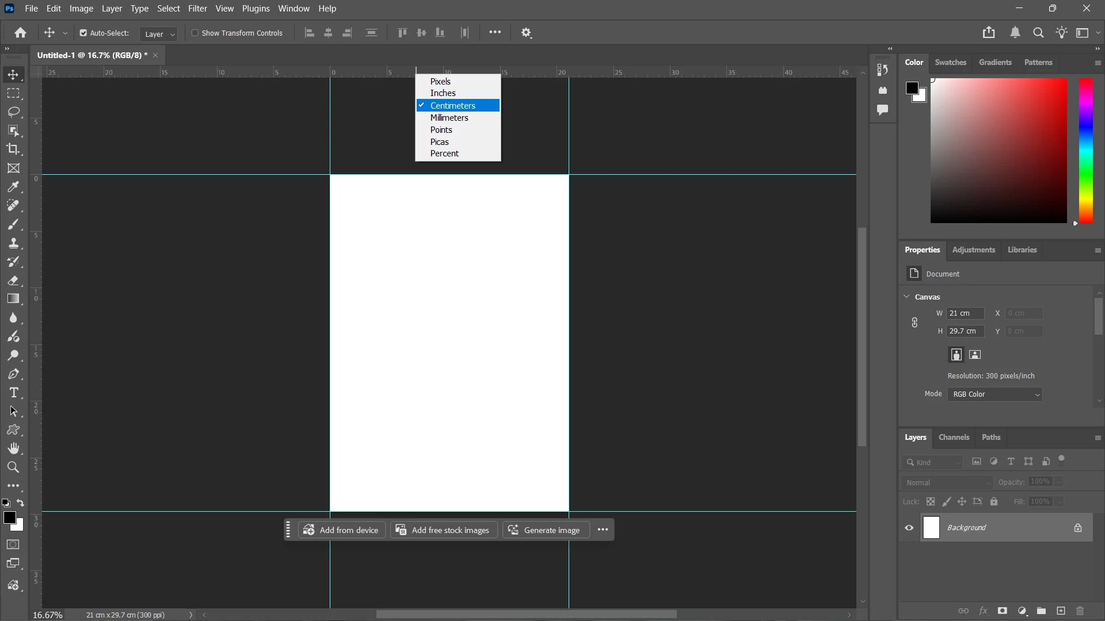
Task: Activate the Horizontal Type tool
Action: [x=13, y=393]
